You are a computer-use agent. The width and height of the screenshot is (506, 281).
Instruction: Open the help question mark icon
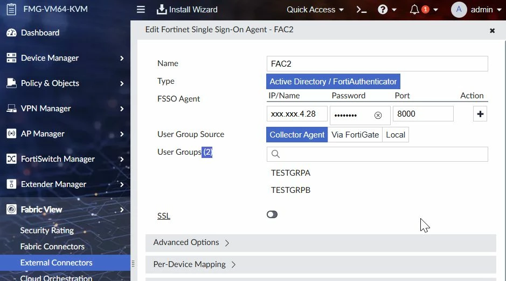[x=383, y=10]
